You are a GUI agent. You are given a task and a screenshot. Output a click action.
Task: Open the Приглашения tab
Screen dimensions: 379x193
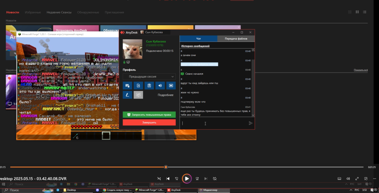click(x=114, y=12)
